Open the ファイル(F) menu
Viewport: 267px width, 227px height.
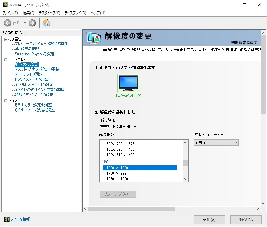(10, 13)
